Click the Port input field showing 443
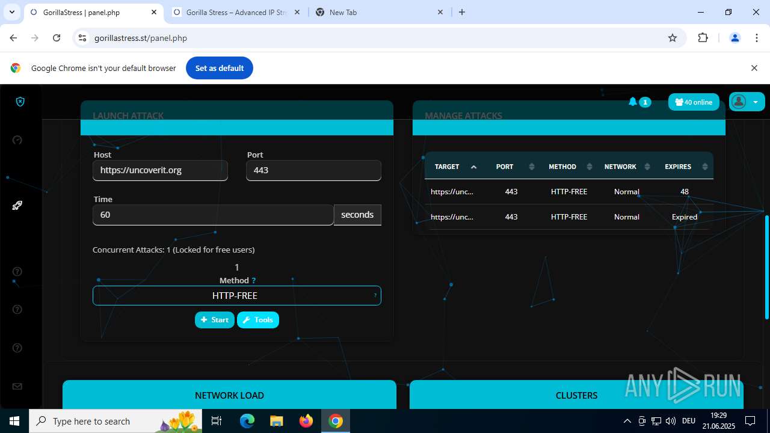 [313, 170]
